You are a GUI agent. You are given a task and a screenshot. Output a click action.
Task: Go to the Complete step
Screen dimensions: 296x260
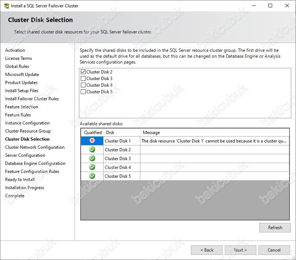(x=15, y=196)
